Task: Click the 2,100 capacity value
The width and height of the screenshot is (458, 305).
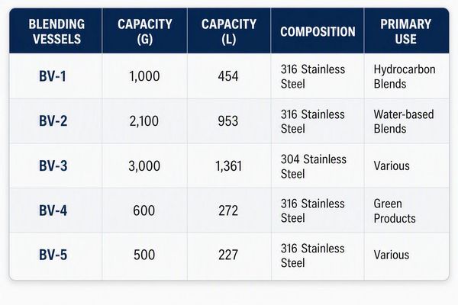Action: (144, 120)
